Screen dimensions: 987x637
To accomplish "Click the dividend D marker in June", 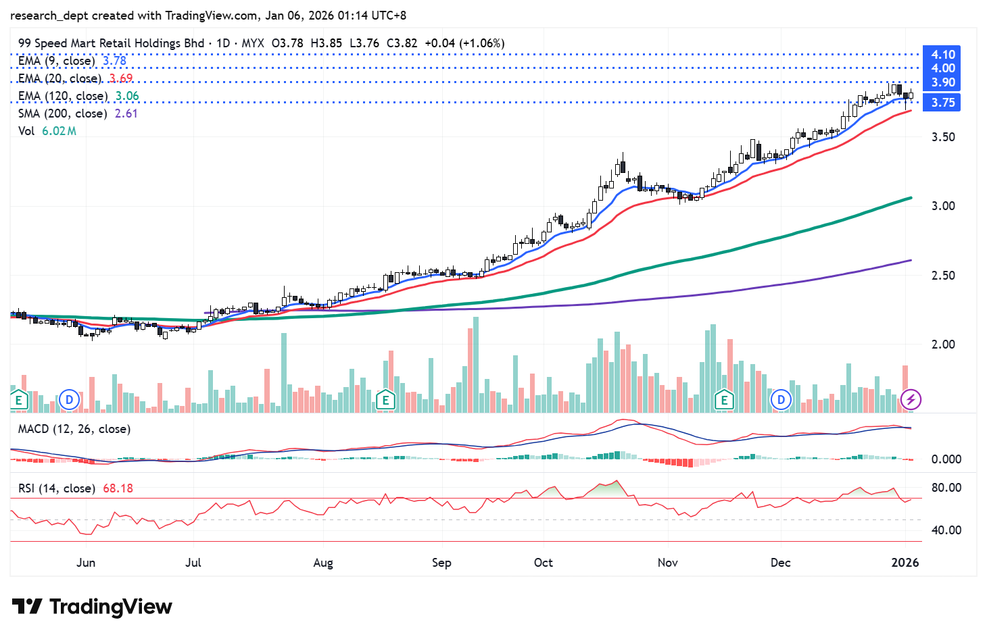I will pos(69,400).
